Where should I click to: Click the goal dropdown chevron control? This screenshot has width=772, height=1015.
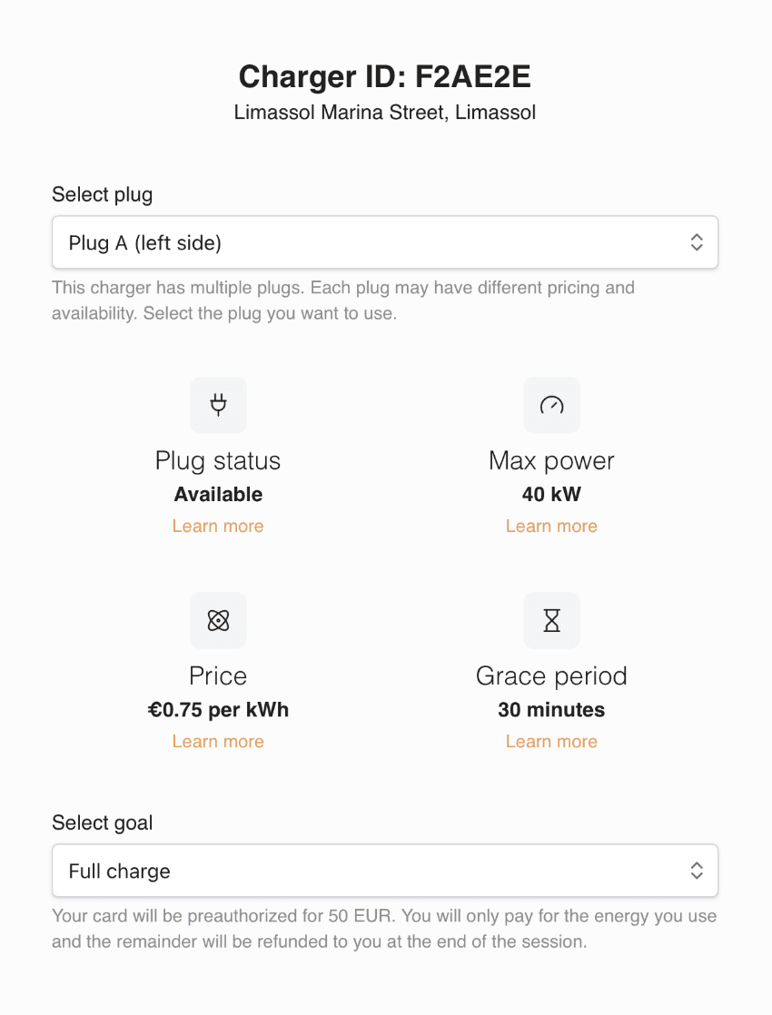click(x=697, y=870)
